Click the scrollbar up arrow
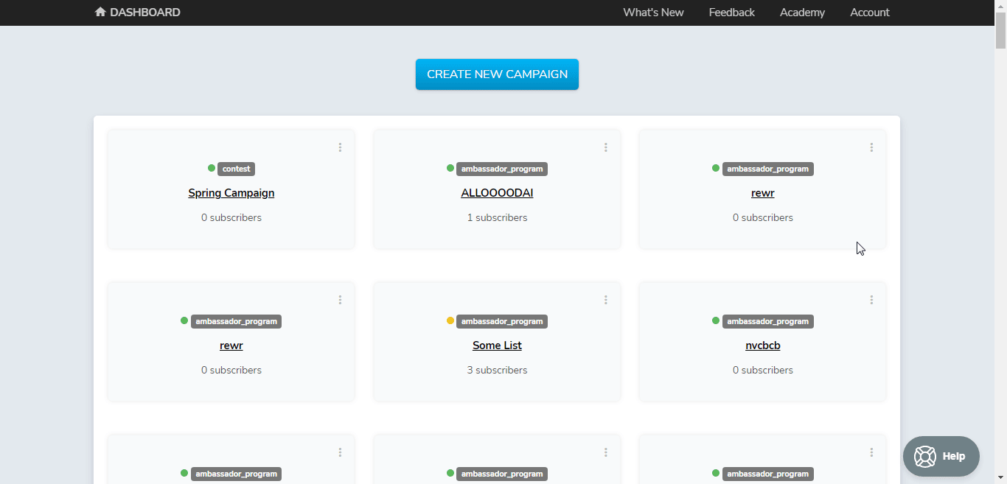Screen dimensions: 1007x484 click(x=1000, y=6)
